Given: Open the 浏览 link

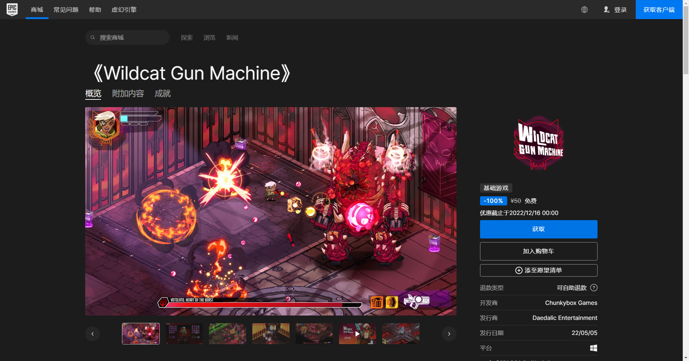Looking at the screenshot, I should (209, 37).
